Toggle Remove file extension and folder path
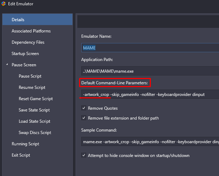219x176 pixels. (x=84, y=118)
